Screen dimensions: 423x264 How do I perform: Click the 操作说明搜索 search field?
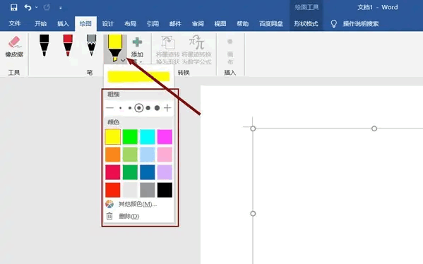click(361, 24)
